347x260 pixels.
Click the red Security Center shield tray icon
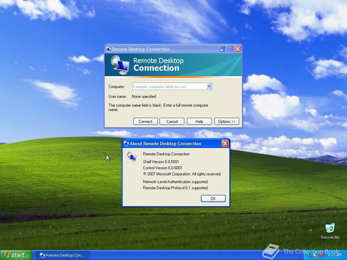[322, 255]
